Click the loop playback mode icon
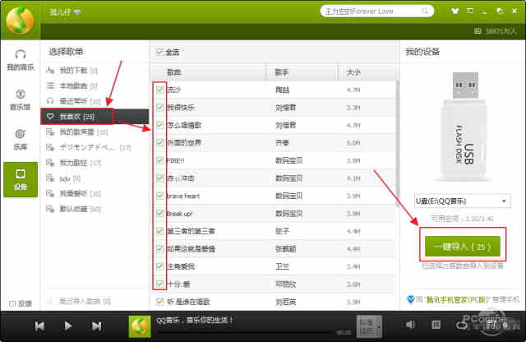 [x=462, y=325]
